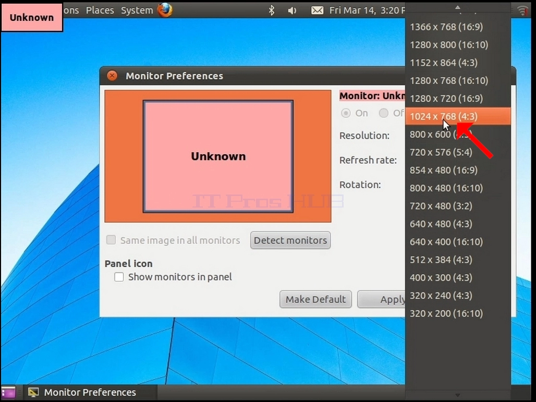Screen dimensions: 536x402
Task: Open the System menu
Action: pos(137,10)
